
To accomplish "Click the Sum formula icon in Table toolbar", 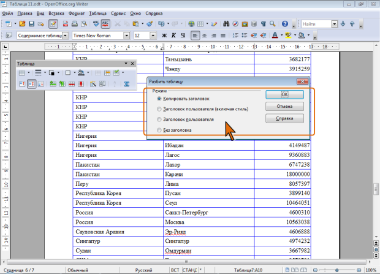I will point(127,84).
